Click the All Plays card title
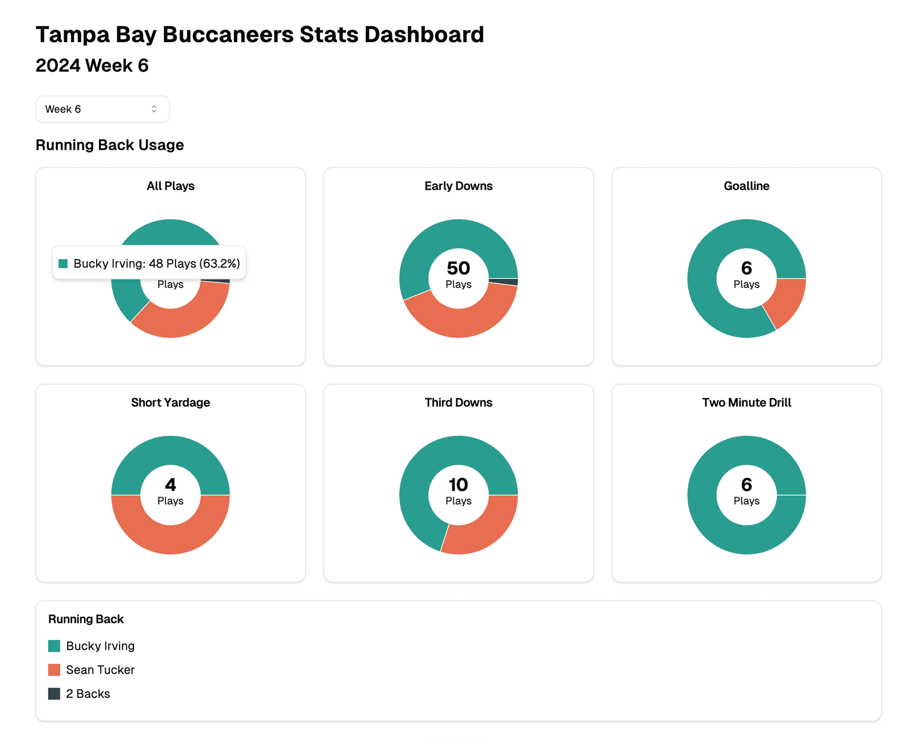This screenshot has height=743, width=918. [x=171, y=186]
